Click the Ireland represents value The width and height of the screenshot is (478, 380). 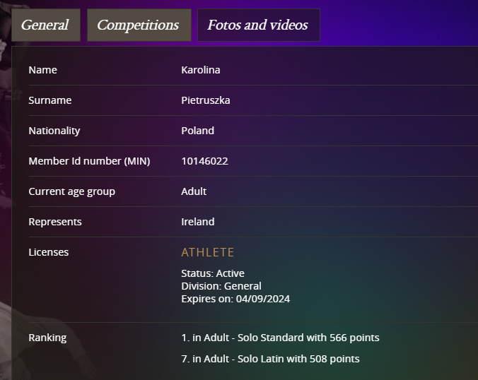point(197,222)
